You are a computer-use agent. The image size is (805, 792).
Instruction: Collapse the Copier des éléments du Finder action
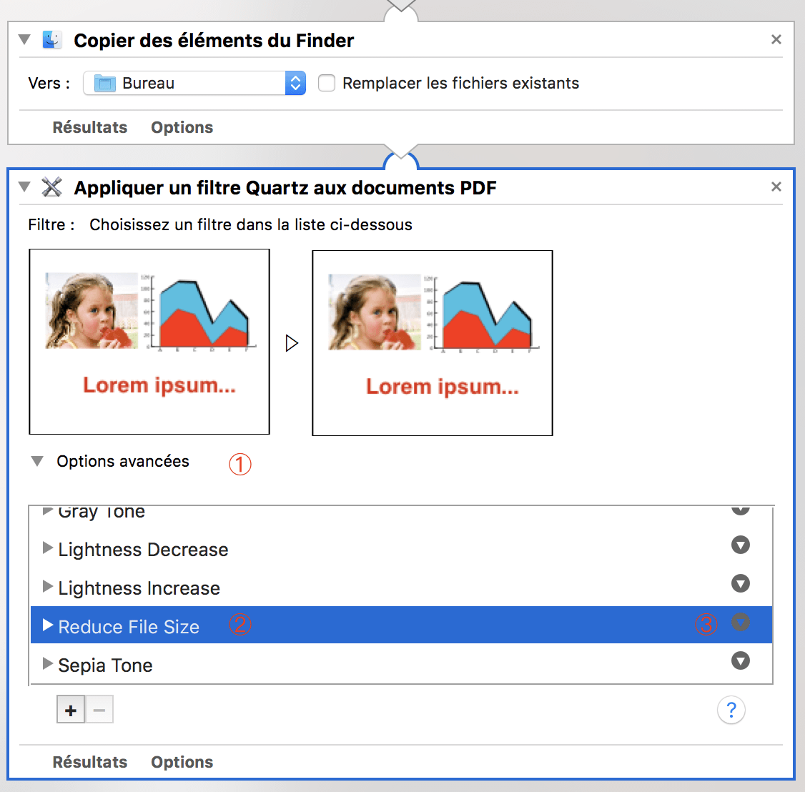point(24,39)
